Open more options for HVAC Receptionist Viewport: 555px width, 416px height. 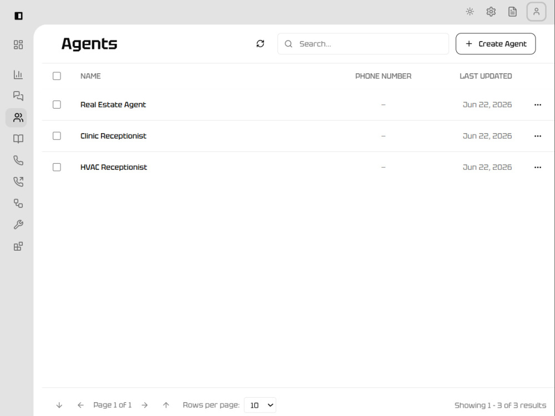coord(538,168)
